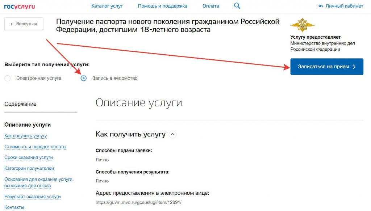
Task: Open Стоимость и порядок оплаты link
Action: (x=35, y=147)
